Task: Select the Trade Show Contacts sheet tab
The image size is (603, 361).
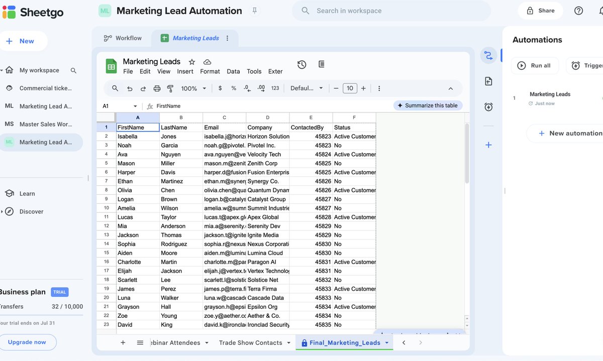Action: pyautogui.click(x=250, y=343)
